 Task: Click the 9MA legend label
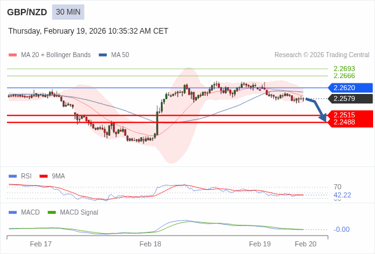(x=58, y=177)
